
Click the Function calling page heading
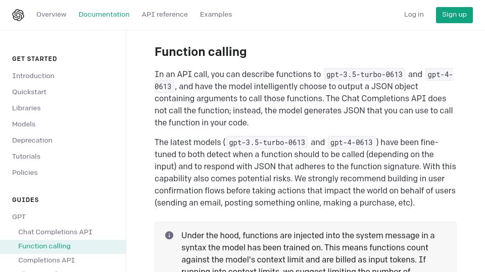coord(201,52)
